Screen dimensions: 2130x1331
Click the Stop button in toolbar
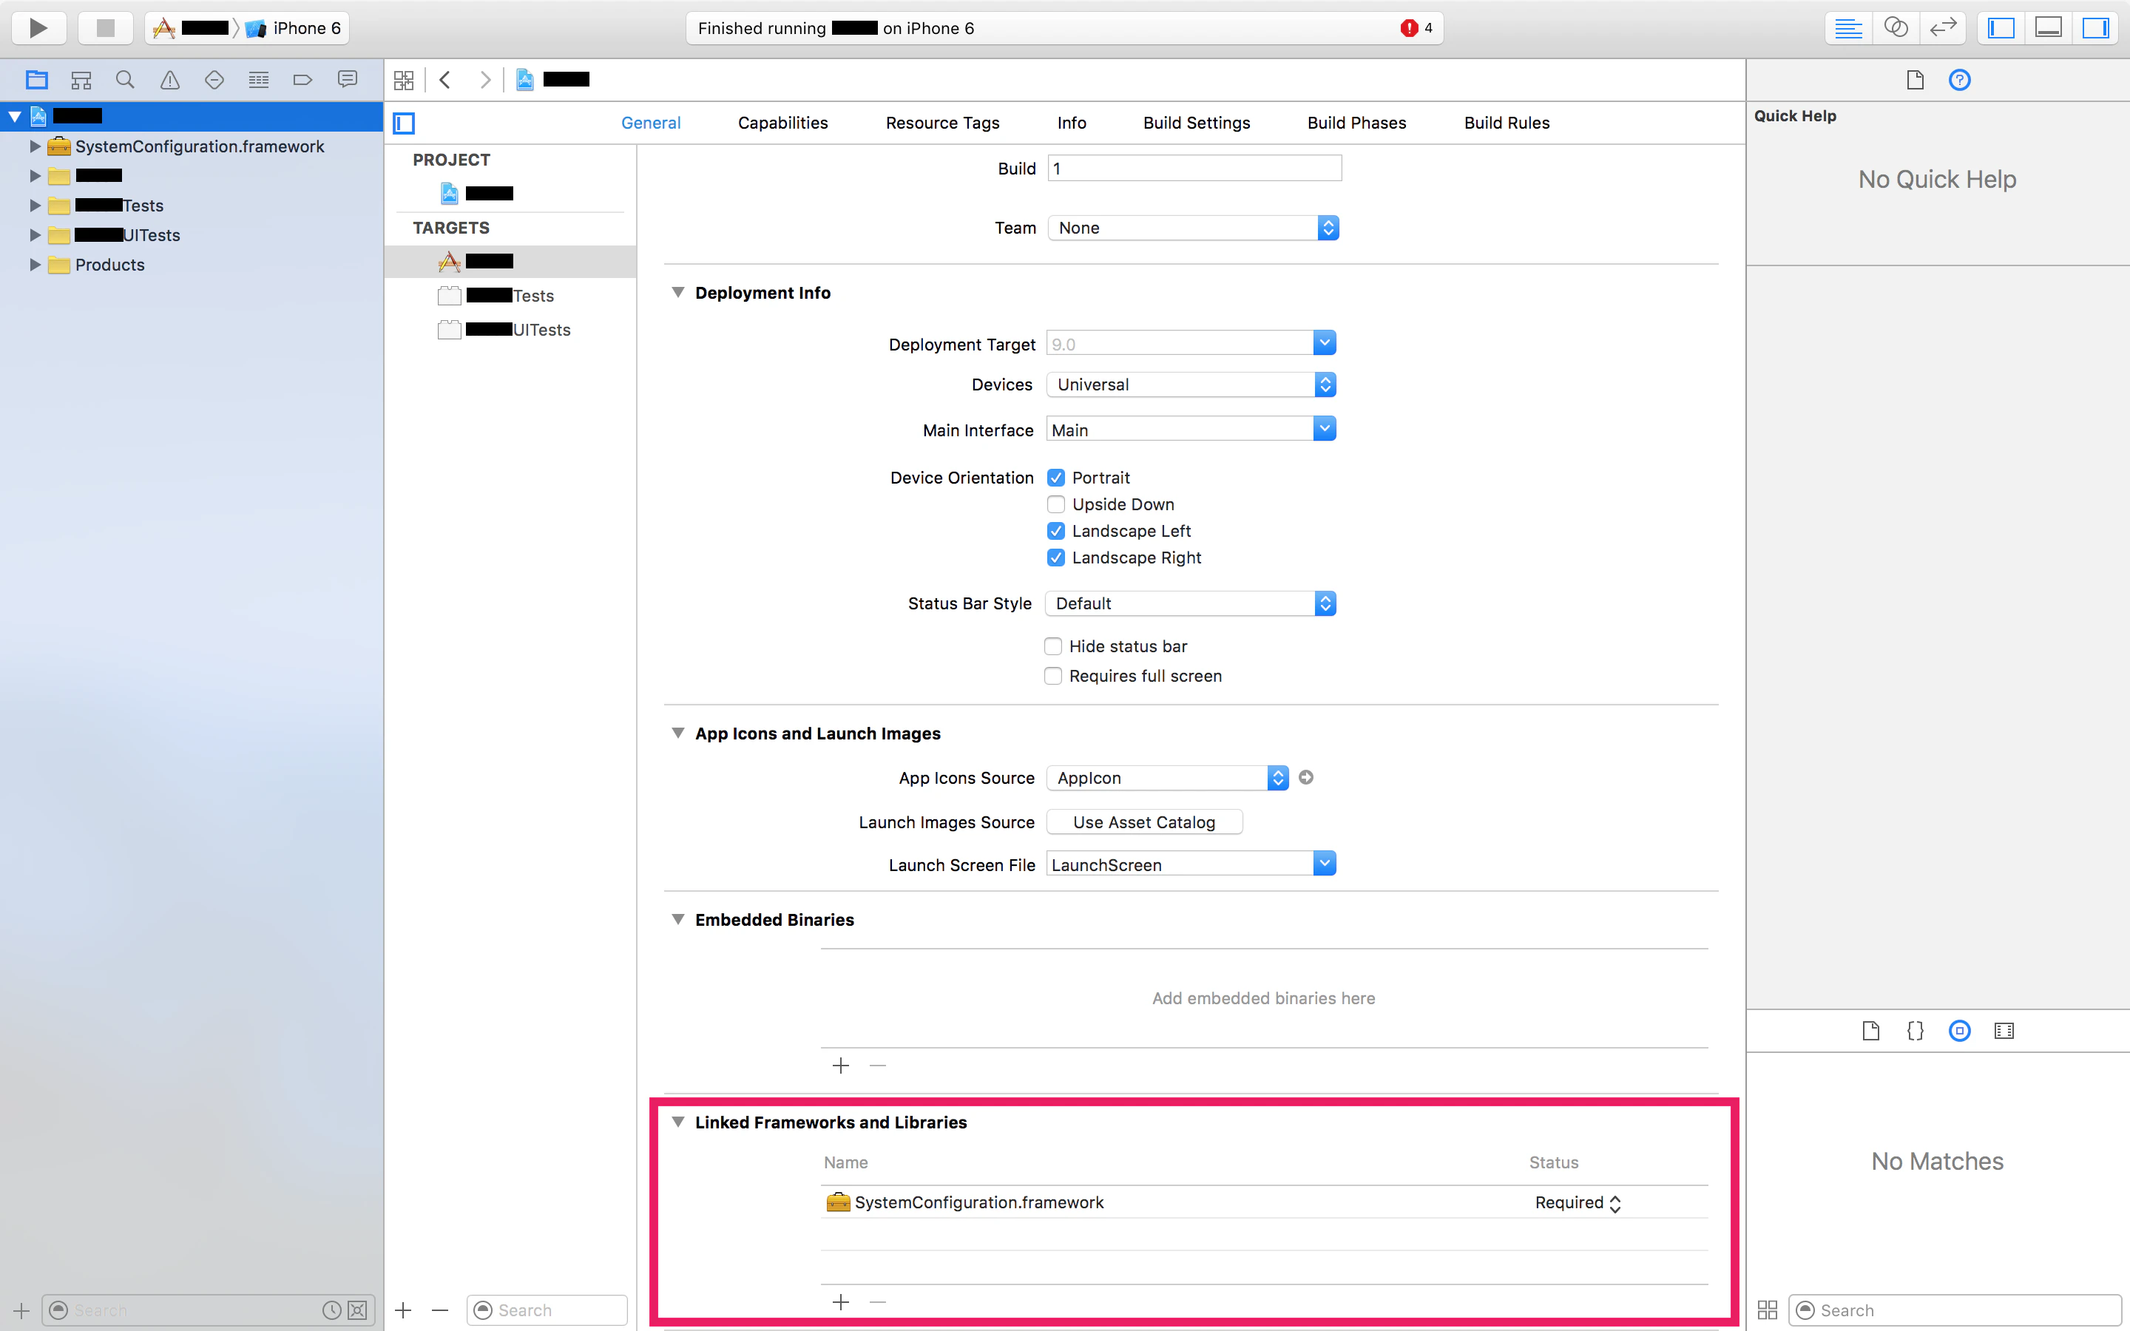pos(106,28)
